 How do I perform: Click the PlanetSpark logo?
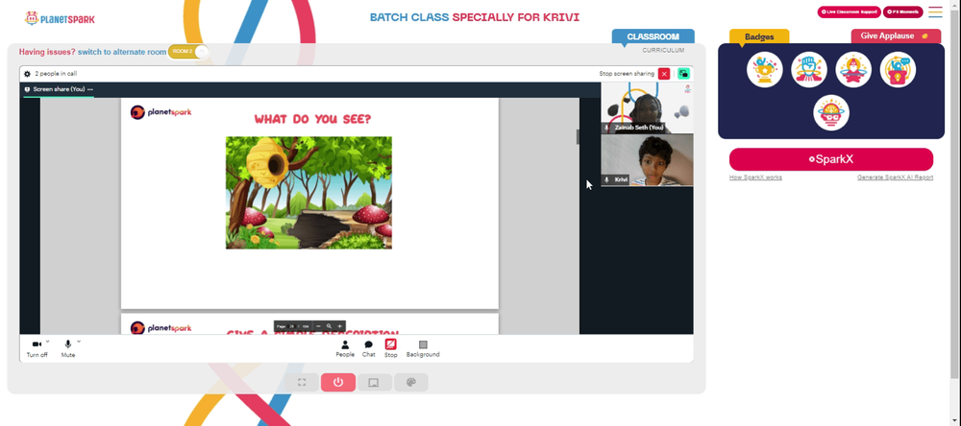(60, 19)
